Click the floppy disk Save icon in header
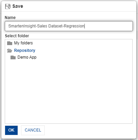Screen dimensions: 138x140 tap(8, 6)
